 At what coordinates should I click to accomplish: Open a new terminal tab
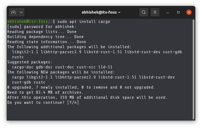click(x=13, y=12)
